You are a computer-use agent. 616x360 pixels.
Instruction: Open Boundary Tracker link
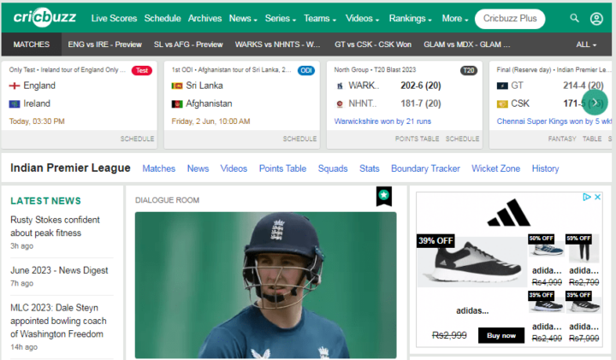click(425, 168)
